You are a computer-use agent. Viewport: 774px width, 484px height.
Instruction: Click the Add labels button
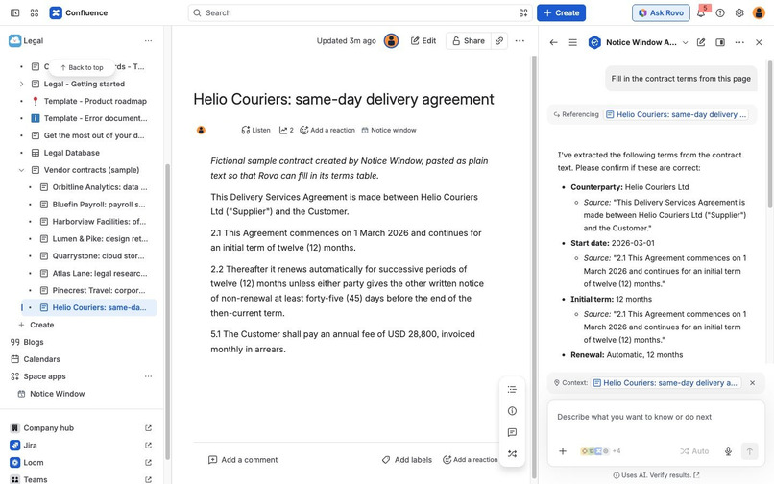coord(407,460)
